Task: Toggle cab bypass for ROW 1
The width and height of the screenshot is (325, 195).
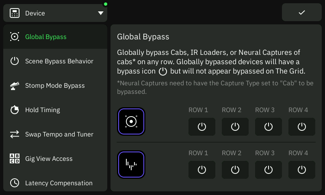Action: click(201, 127)
